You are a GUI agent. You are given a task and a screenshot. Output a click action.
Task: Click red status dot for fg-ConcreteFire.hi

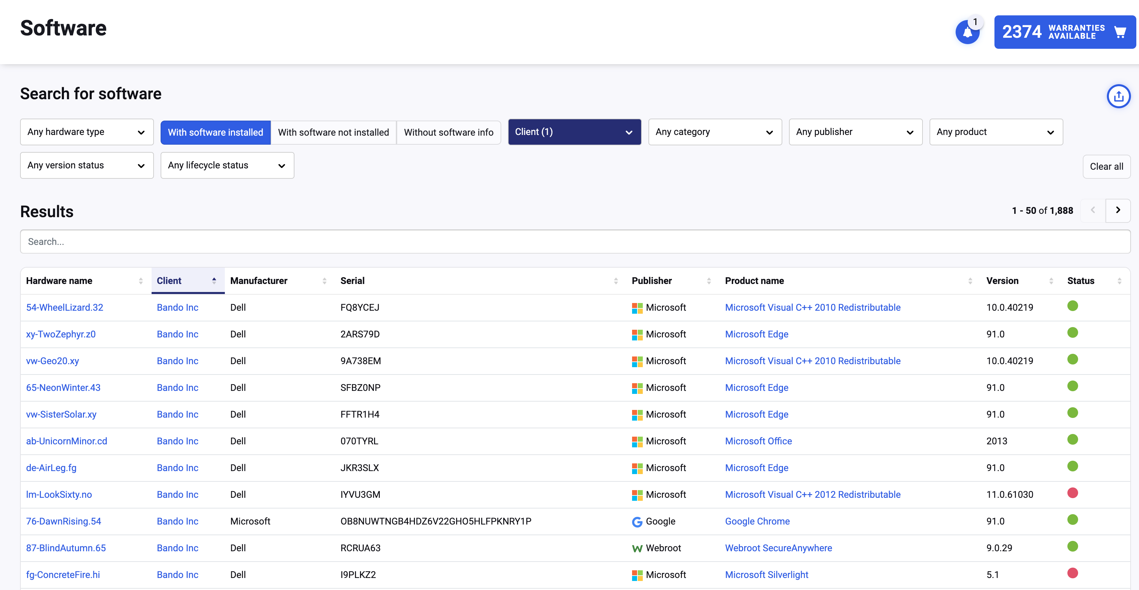point(1073,573)
